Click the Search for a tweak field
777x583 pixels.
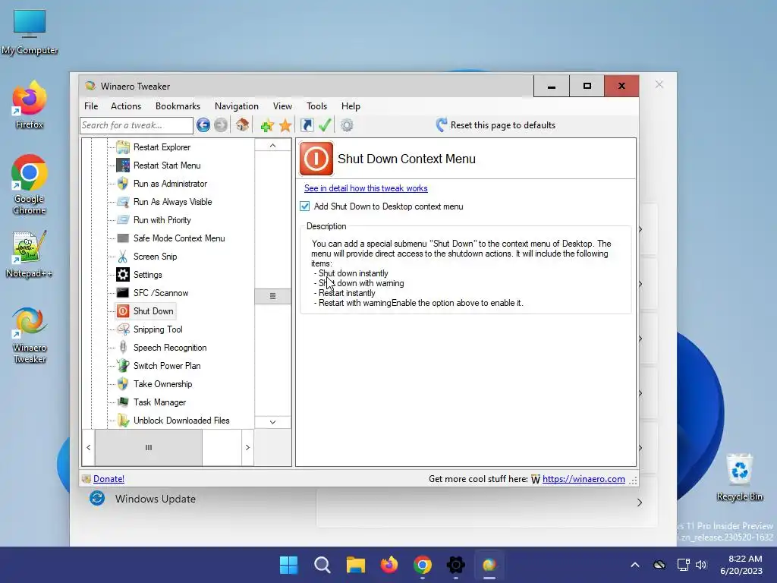pyautogui.click(x=137, y=125)
